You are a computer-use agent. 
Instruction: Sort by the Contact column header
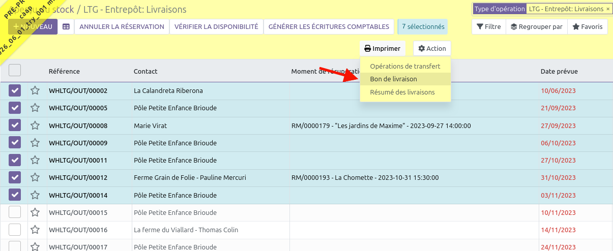coord(145,71)
